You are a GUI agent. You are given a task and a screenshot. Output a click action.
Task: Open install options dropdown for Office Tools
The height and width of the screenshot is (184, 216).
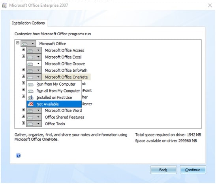pos(34,124)
